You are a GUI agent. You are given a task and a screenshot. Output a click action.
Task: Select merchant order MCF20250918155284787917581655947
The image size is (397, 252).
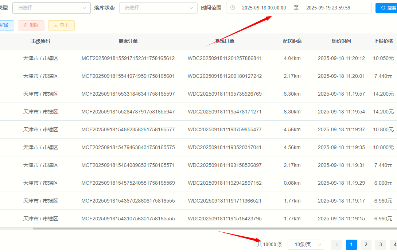128,112
